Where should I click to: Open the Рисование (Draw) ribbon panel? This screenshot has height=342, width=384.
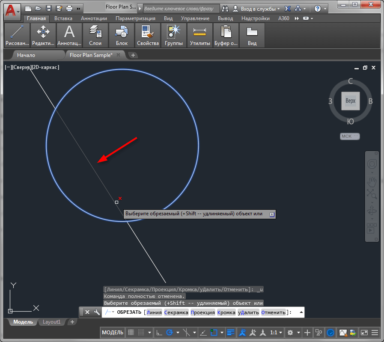click(x=17, y=35)
